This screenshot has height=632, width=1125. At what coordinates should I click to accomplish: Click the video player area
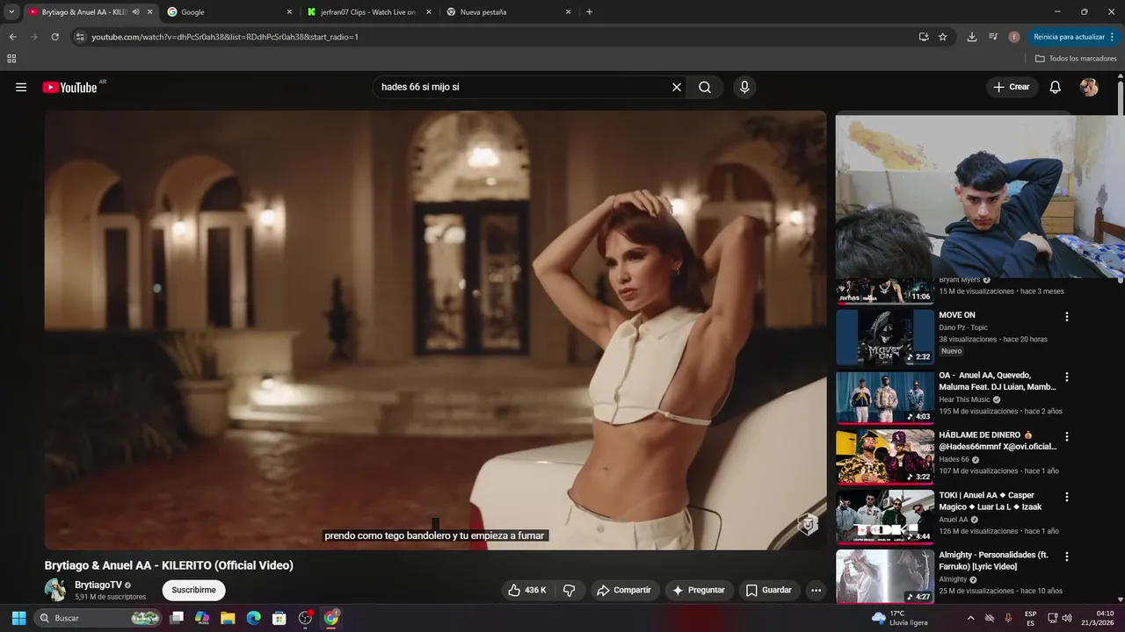point(435,330)
